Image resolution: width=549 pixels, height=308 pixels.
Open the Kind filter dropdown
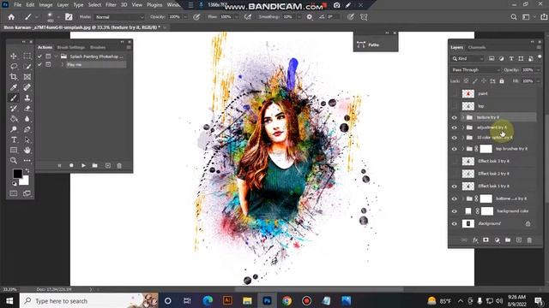[x=468, y=59]
